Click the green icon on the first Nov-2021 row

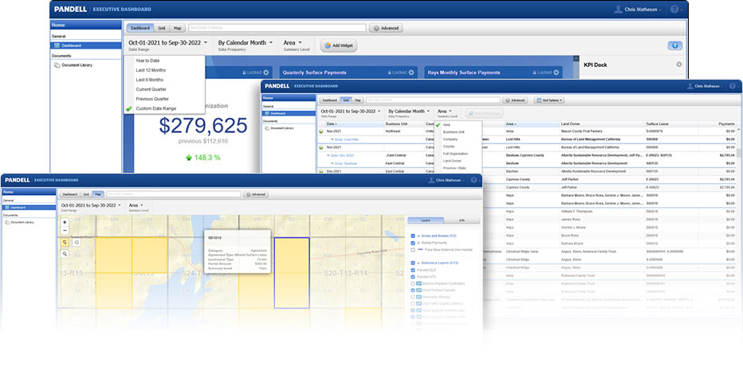[321, 131]
